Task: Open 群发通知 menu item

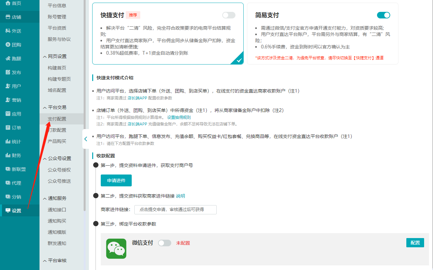Action: [57, 243]
